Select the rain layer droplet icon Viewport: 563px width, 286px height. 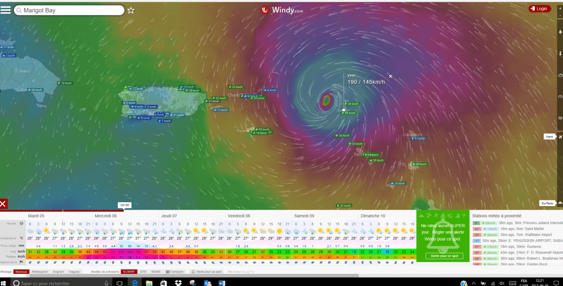[560, 32]
